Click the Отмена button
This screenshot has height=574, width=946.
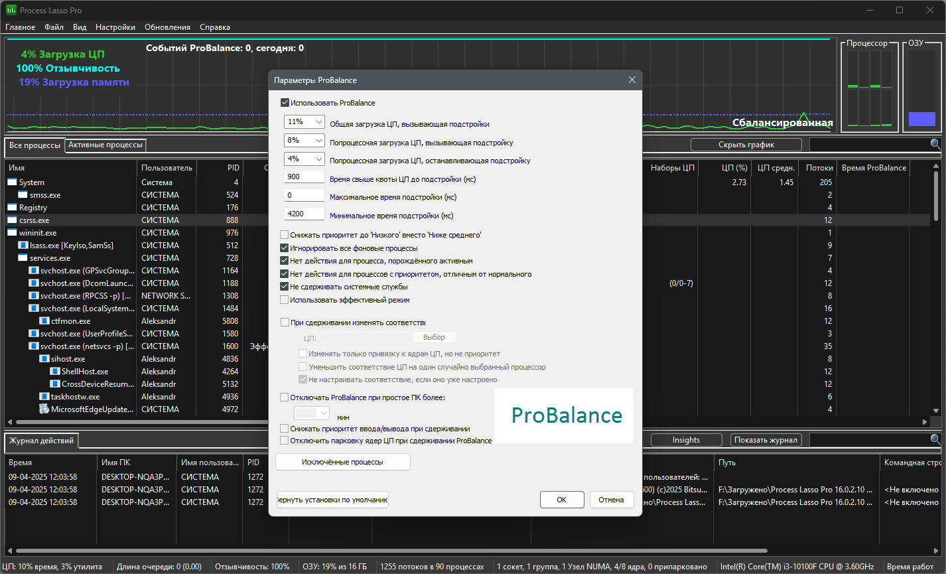(611, 500)
